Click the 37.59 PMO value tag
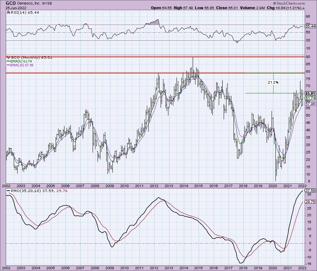This screenshot has height=271, width=317. click(310, 190)
